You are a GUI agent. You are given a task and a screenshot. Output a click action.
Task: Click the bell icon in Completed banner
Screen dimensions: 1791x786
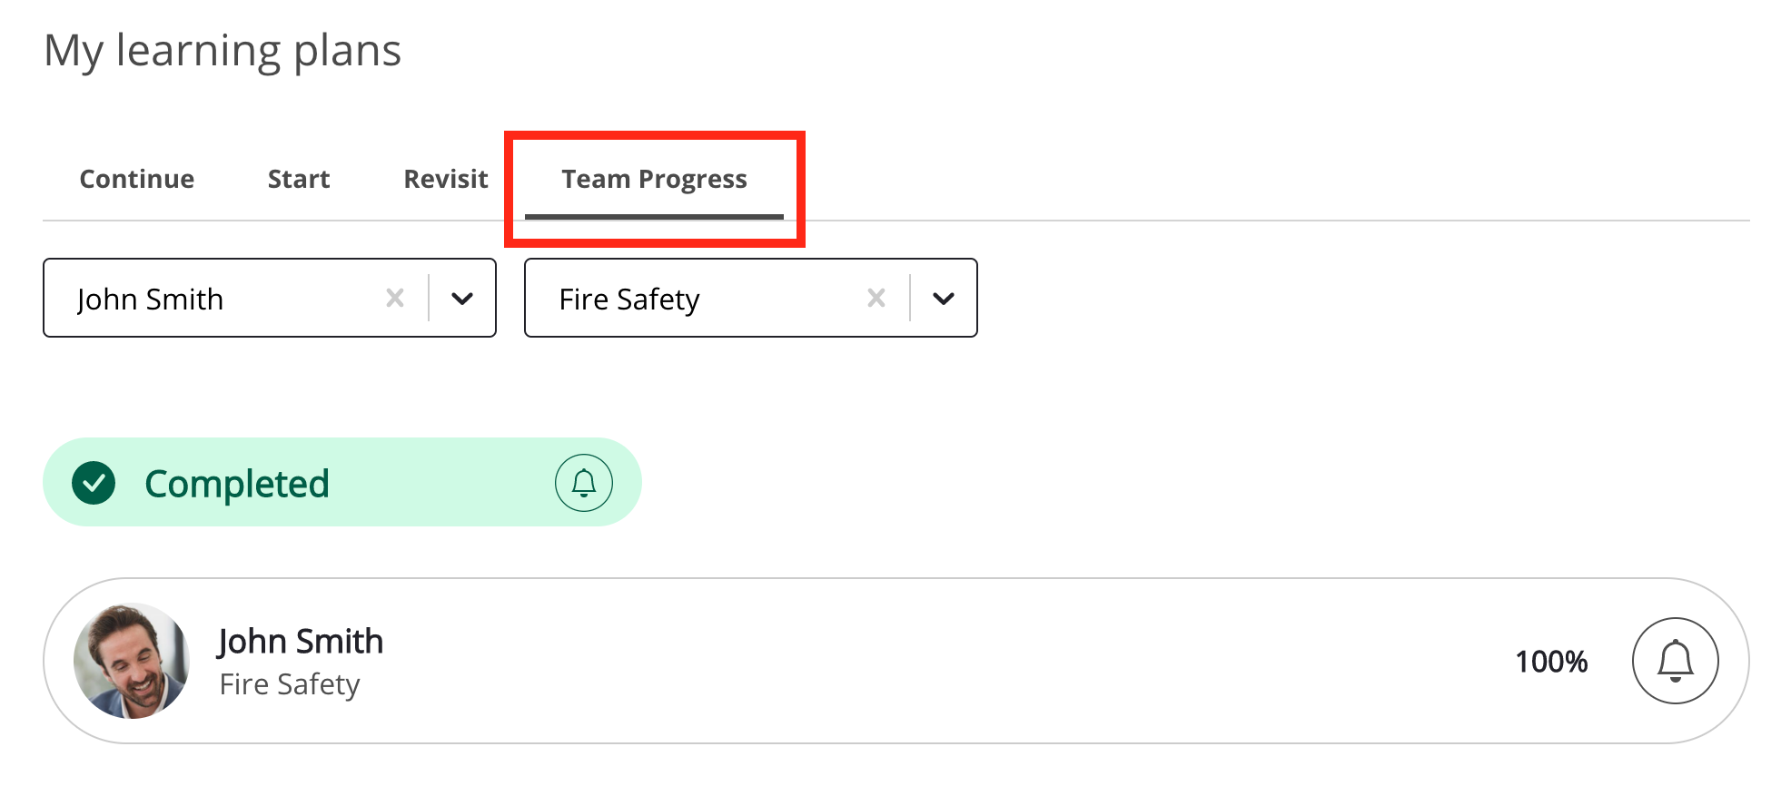point(583,483)
